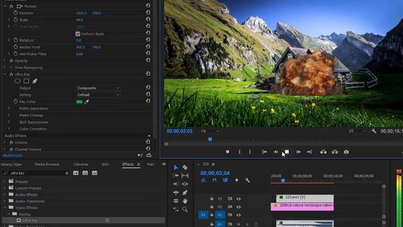The image size is (403, 227).
Task: Toggle animation stopwatch for Key Color
Action: [x=16, y=102]
